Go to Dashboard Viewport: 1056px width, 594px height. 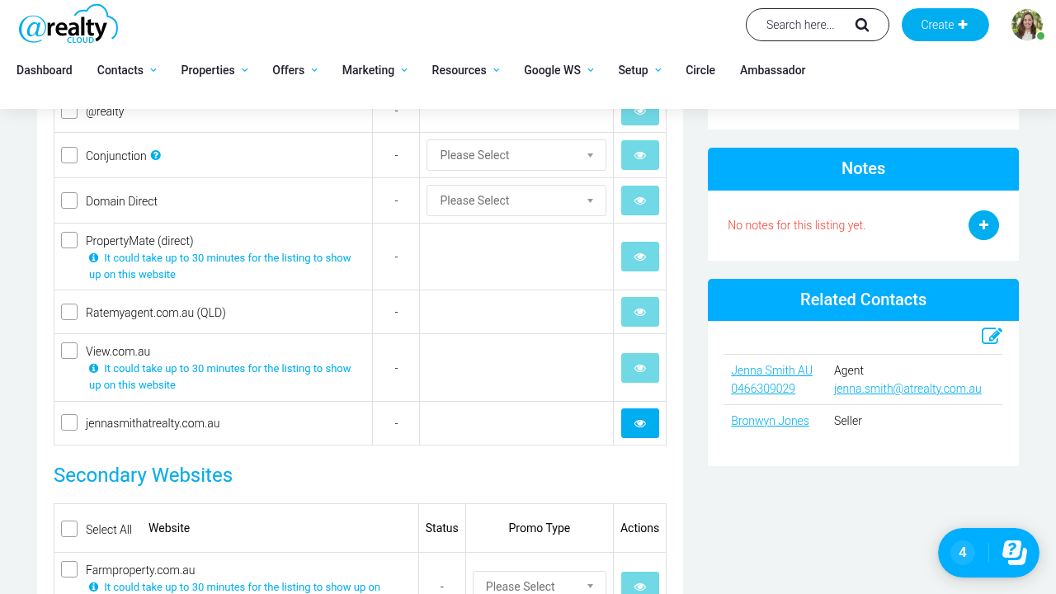click(x=45, y=70)
